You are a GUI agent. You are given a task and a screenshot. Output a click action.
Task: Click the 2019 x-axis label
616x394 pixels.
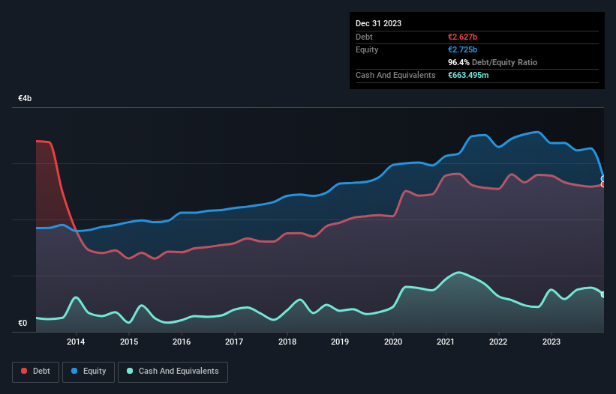pos(340,342)
